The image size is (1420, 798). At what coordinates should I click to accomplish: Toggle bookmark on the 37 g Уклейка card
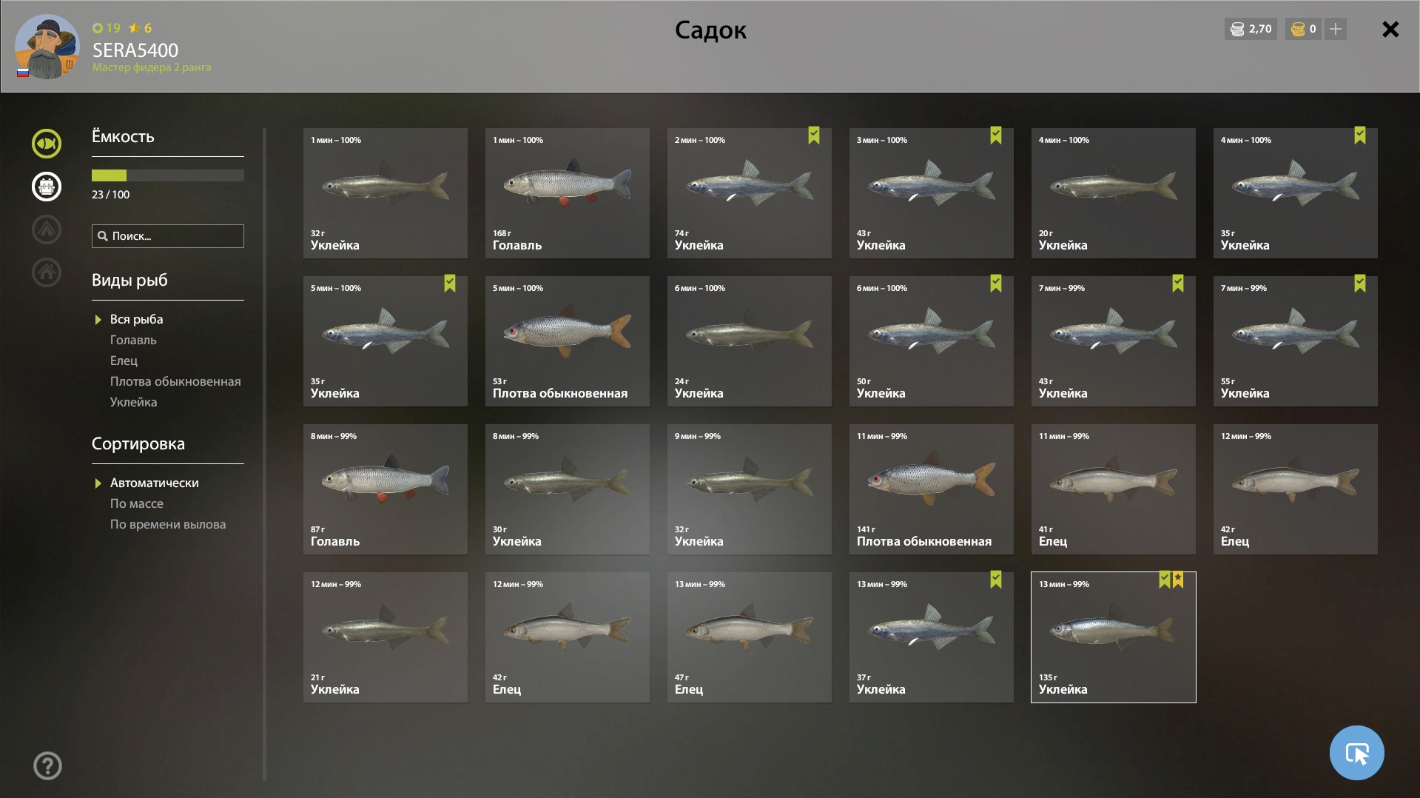click(996, 580)
